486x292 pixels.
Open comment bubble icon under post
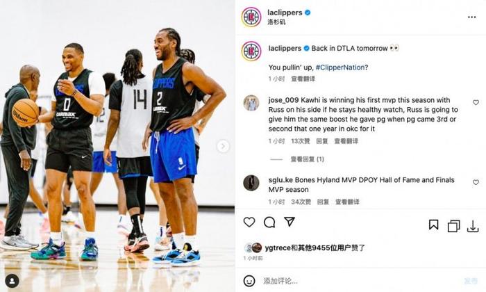coord(269,222)
